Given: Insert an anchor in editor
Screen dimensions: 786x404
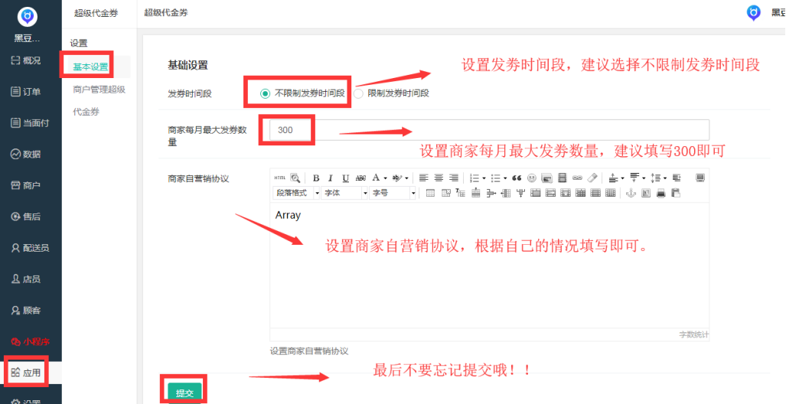Looking at the screenshot, I should (x=631, y=193).
